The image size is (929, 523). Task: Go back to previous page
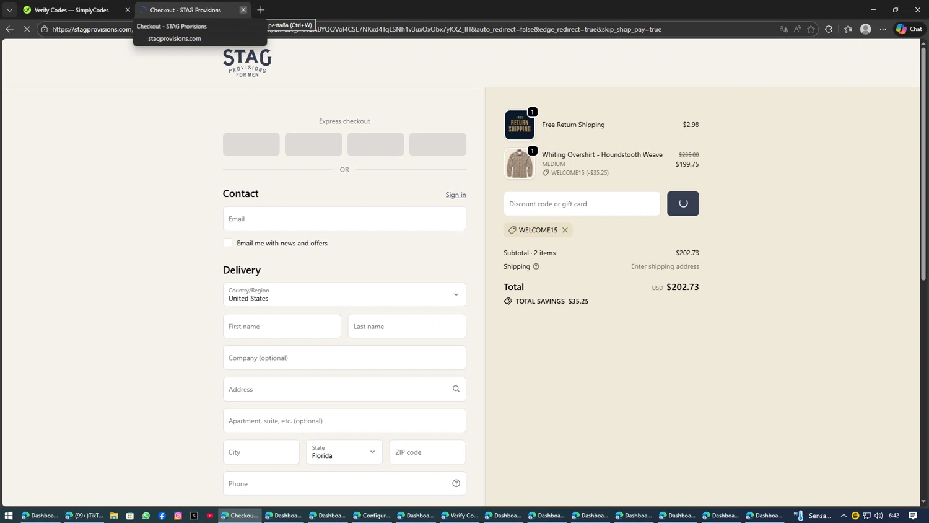(9, 29)
